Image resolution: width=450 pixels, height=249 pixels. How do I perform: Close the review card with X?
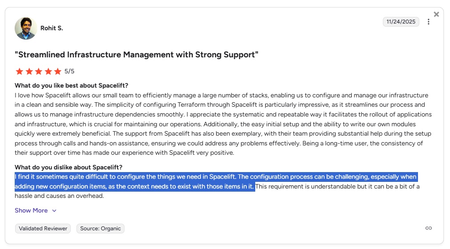point(436,14)
